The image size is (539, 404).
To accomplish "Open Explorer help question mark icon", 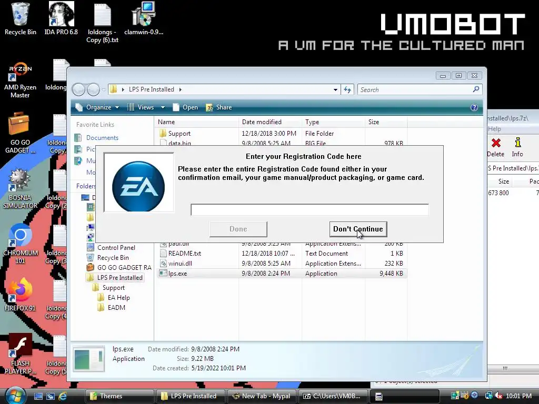I will pos(474,107).
